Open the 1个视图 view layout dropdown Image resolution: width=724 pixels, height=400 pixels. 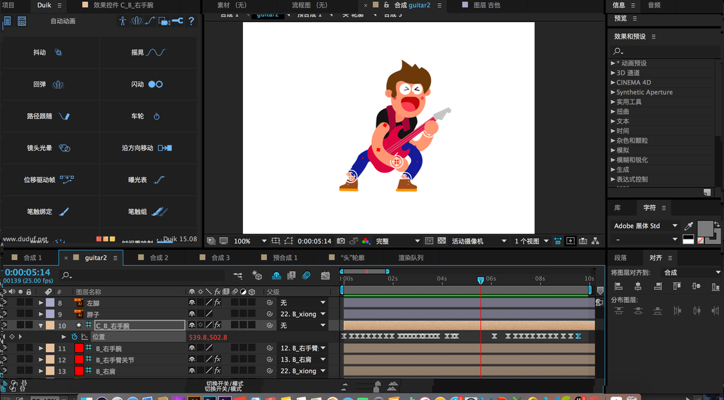[x=531, y=241]
